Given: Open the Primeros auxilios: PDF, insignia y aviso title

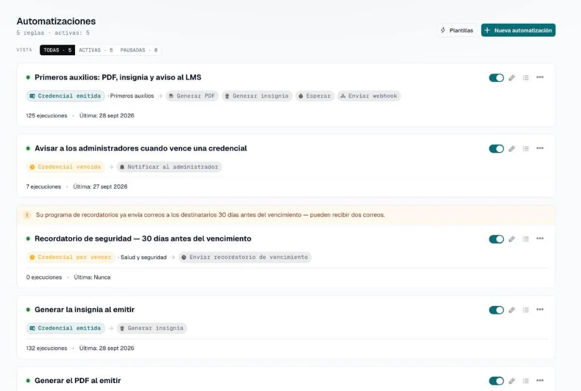Looking at the screenshot, I should 118,77.
